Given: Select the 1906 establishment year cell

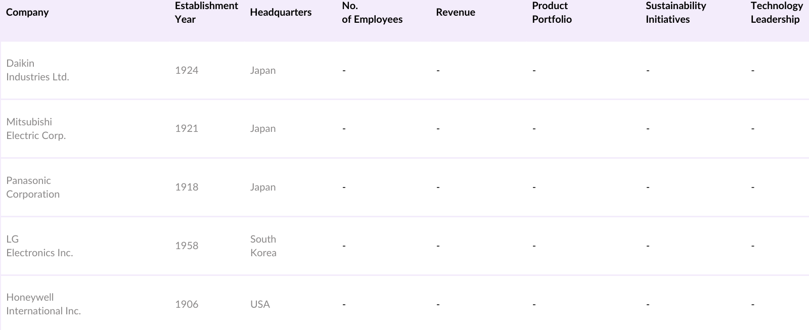Looking at the screenshot, I should pos(187,304).
